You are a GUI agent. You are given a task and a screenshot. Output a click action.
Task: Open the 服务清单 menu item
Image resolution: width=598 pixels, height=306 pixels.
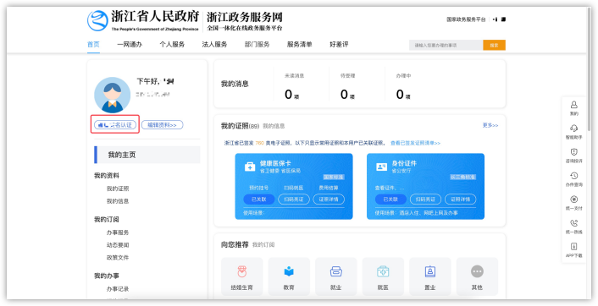[x=299, y=45]
